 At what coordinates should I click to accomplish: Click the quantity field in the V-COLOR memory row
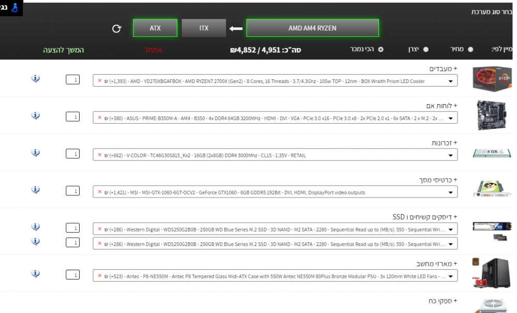(72, 154)
